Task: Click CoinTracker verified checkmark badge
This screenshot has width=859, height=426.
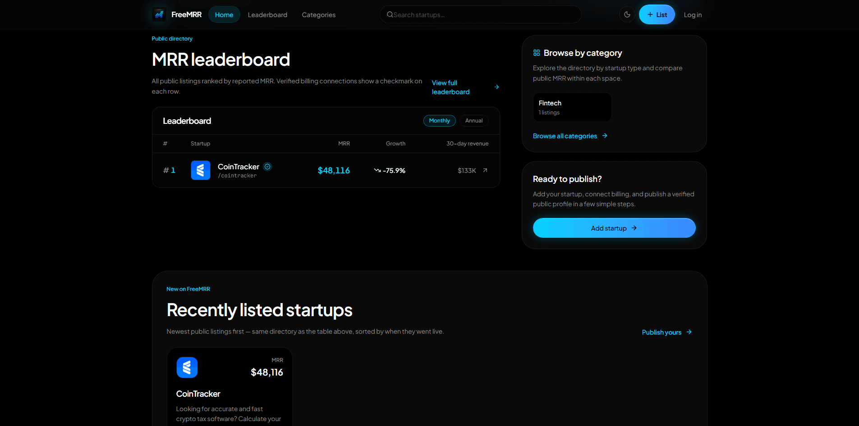Action: 267,167
